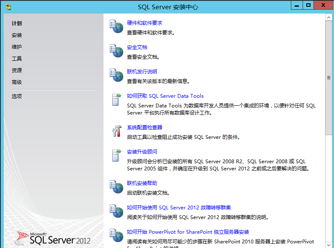Open the 联机发行说明 link

142,72
